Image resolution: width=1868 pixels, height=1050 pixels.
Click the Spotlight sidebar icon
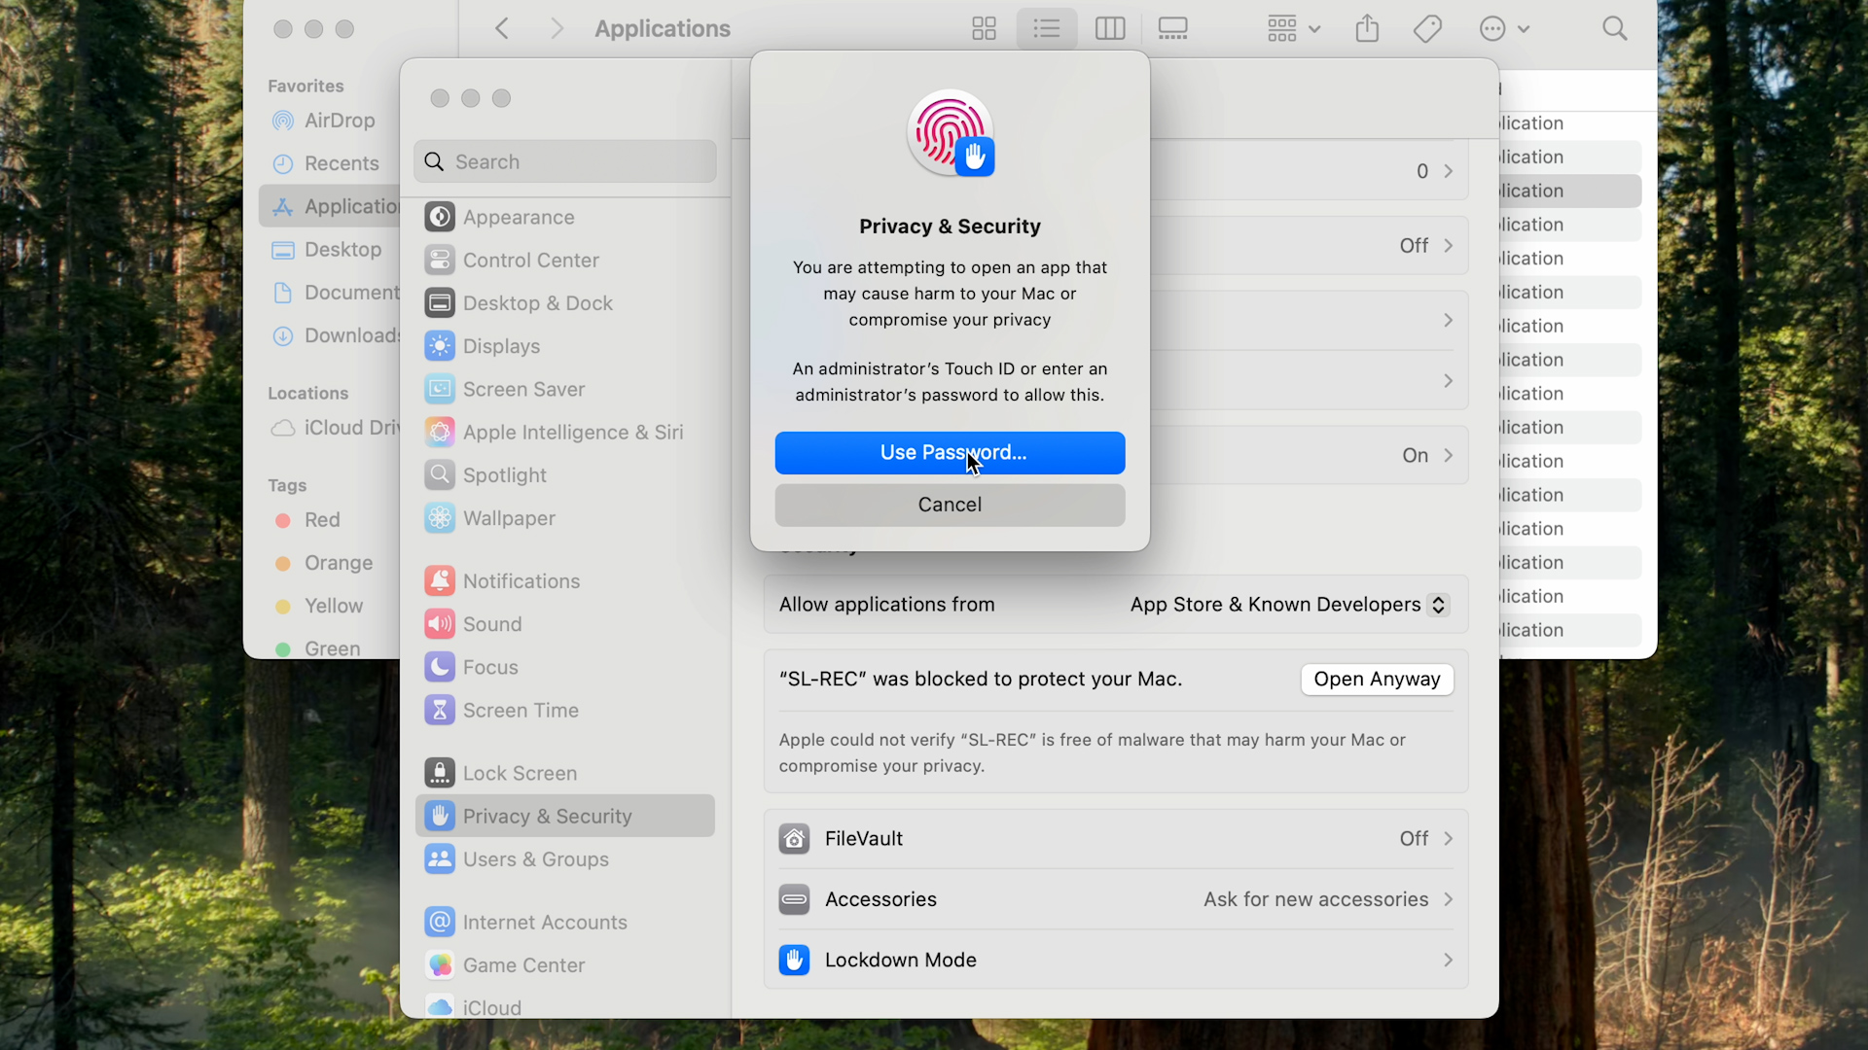440,475
